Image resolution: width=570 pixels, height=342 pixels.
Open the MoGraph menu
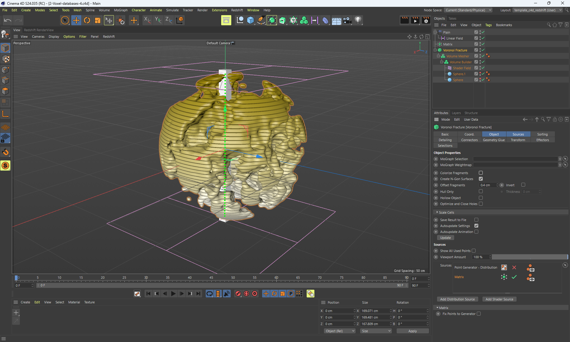pos(121,10)
